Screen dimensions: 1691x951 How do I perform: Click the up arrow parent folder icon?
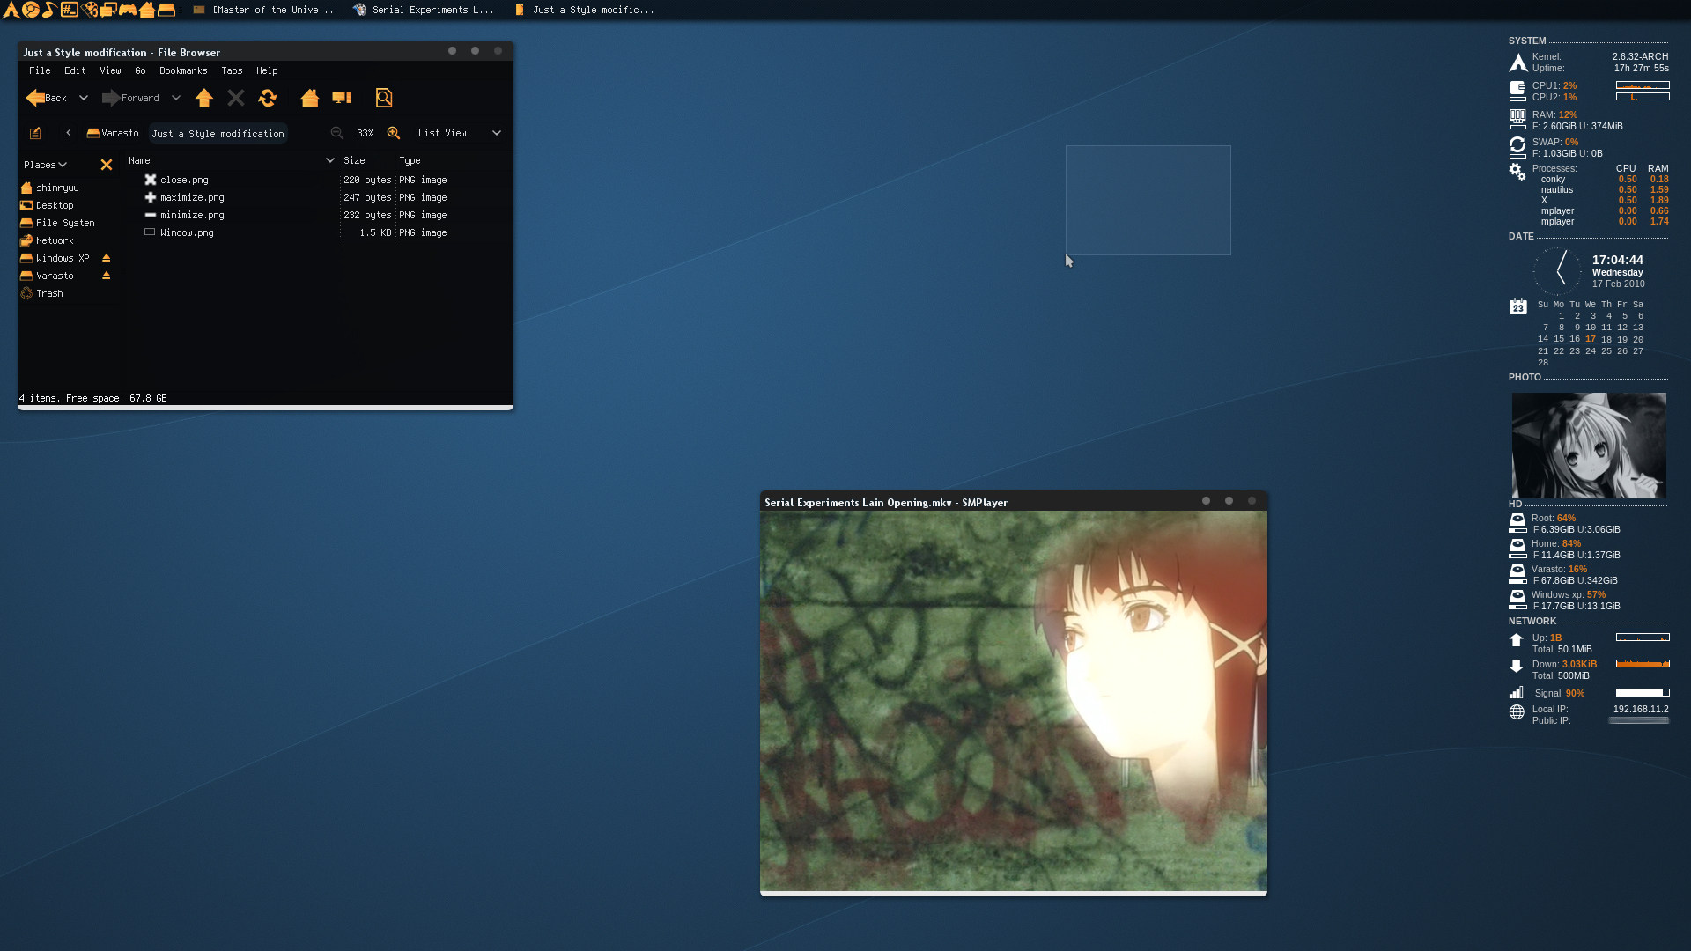point(203,98)
